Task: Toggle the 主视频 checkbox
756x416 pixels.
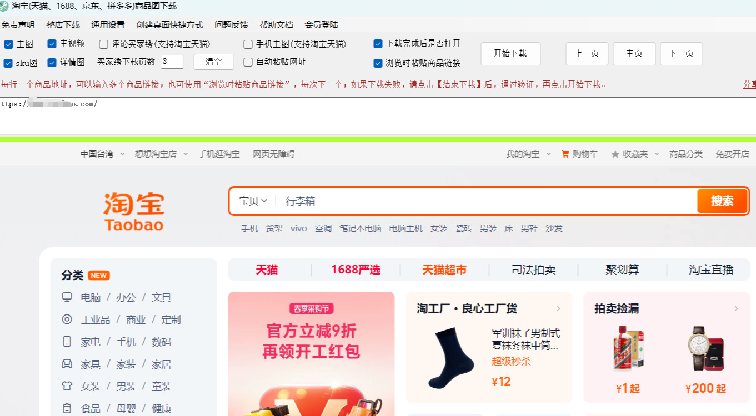Action: (x=52, y=44)
